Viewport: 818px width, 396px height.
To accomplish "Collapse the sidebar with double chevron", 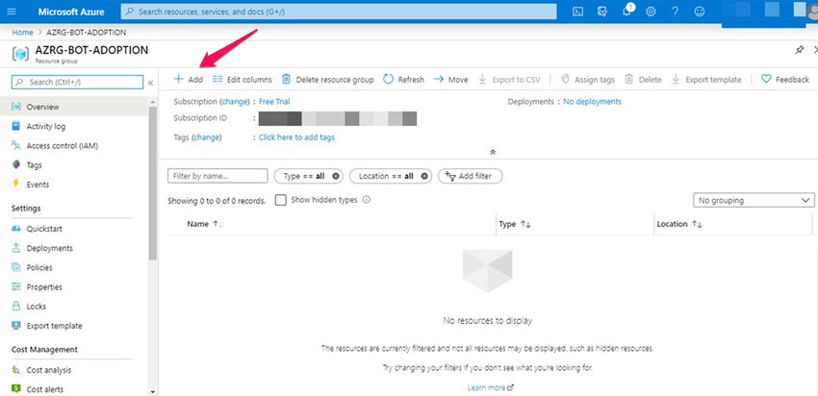I will tap(151, 83).
